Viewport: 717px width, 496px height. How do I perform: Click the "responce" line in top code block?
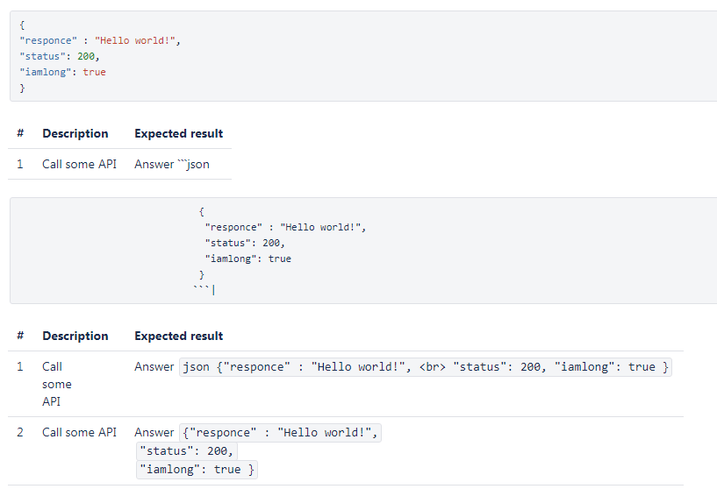pos(100,40)
